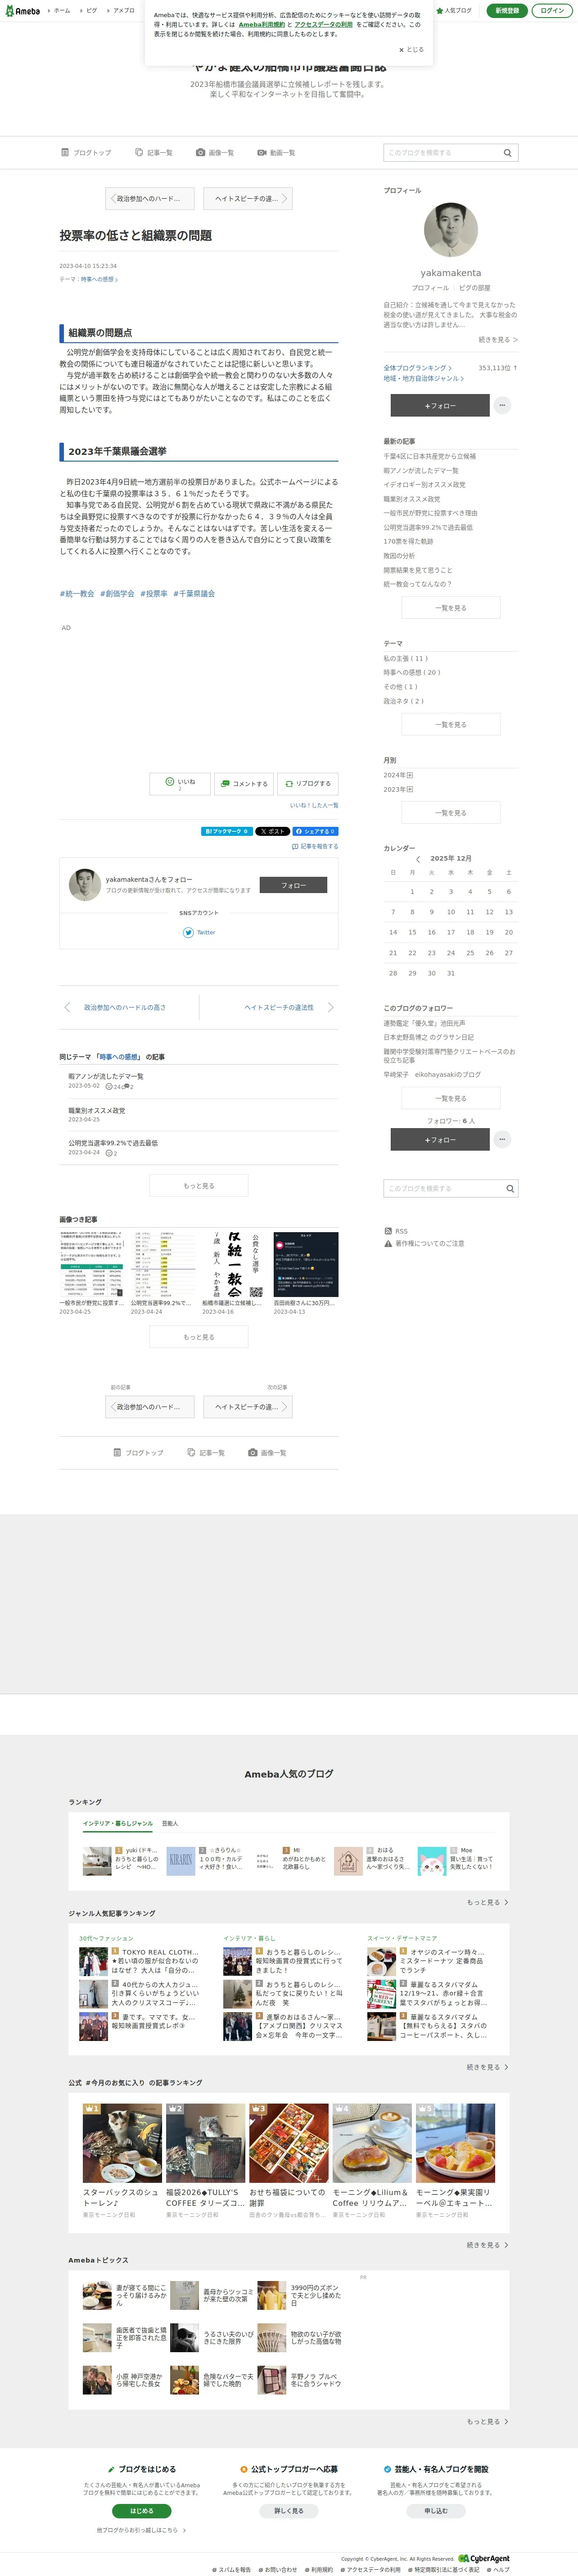Expand the 2023年 monthly archive
This screenshot has width=578, height=2576.
(398, 789)
